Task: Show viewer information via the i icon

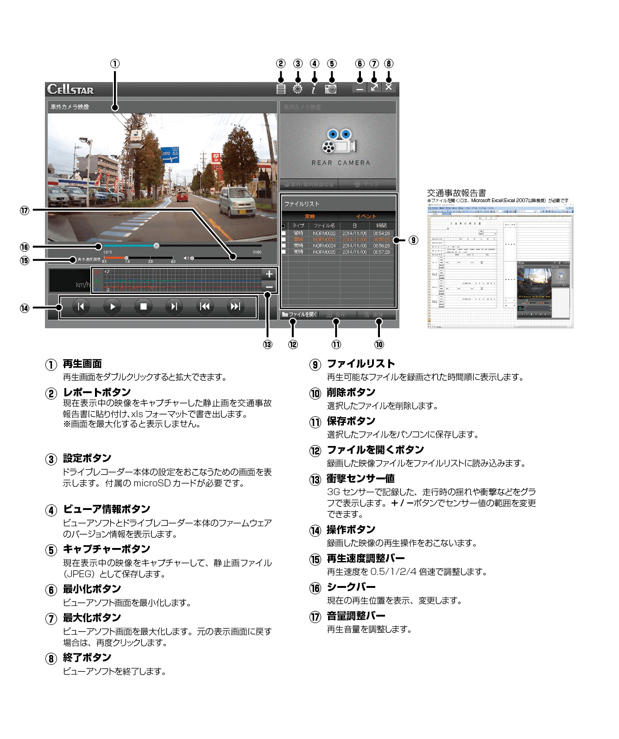Action: pos(314,89)
